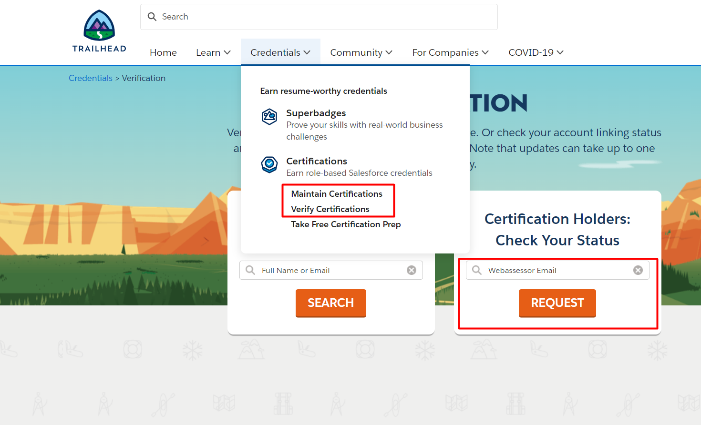Click the magnifier icon in top search bar
The width and height of the screenshot is (701, 425).
click(x=152, y=17)
